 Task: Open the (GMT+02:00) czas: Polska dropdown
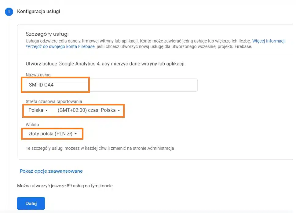point(89,110)
